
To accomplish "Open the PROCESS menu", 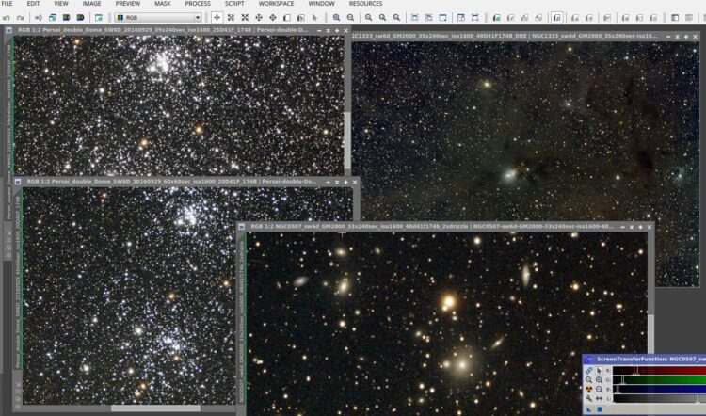I will pyautogui.click(x=198, y=4).
